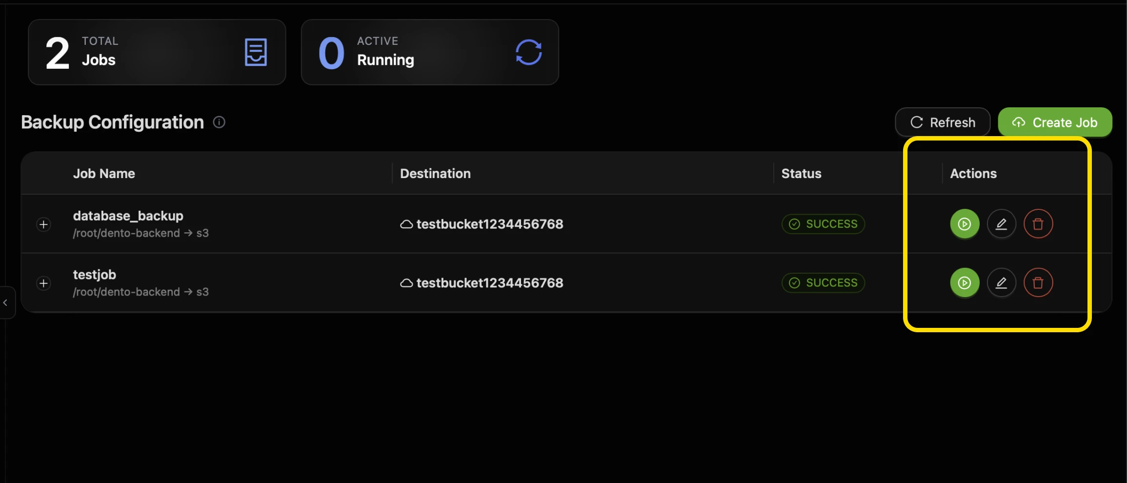The image size is (1127, 483).
Task: Click the Active Running sync icon
Action: (529, 52)
